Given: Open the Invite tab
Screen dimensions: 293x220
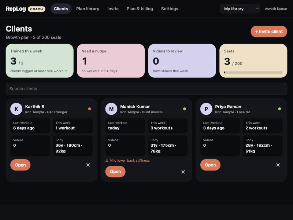Looking at the screenshot, I should [x=113, y=9].
